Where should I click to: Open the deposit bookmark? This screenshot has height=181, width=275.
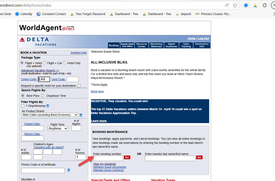pos(183,14)
